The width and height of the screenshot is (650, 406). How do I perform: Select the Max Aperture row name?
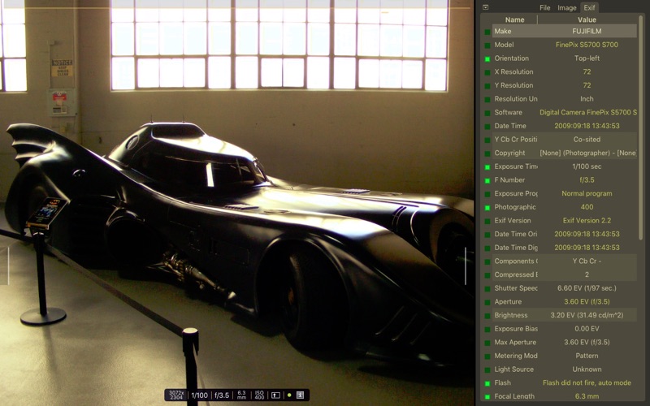point(515,342)
